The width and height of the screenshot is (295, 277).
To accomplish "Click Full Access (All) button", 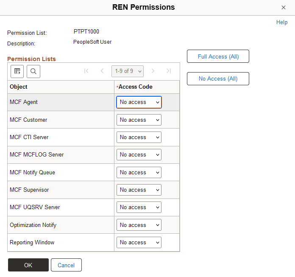I will click(218, 56).
